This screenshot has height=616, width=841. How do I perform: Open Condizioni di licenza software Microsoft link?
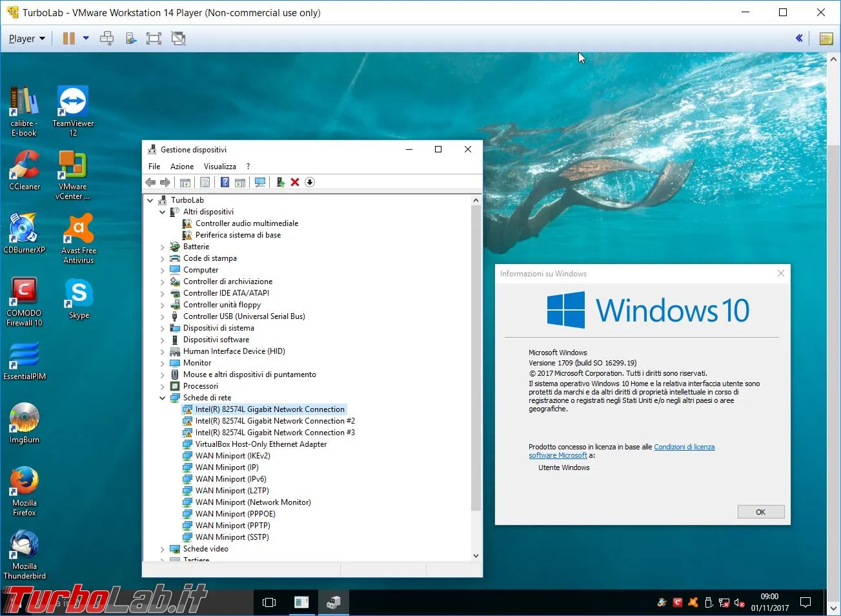point(622,451)
